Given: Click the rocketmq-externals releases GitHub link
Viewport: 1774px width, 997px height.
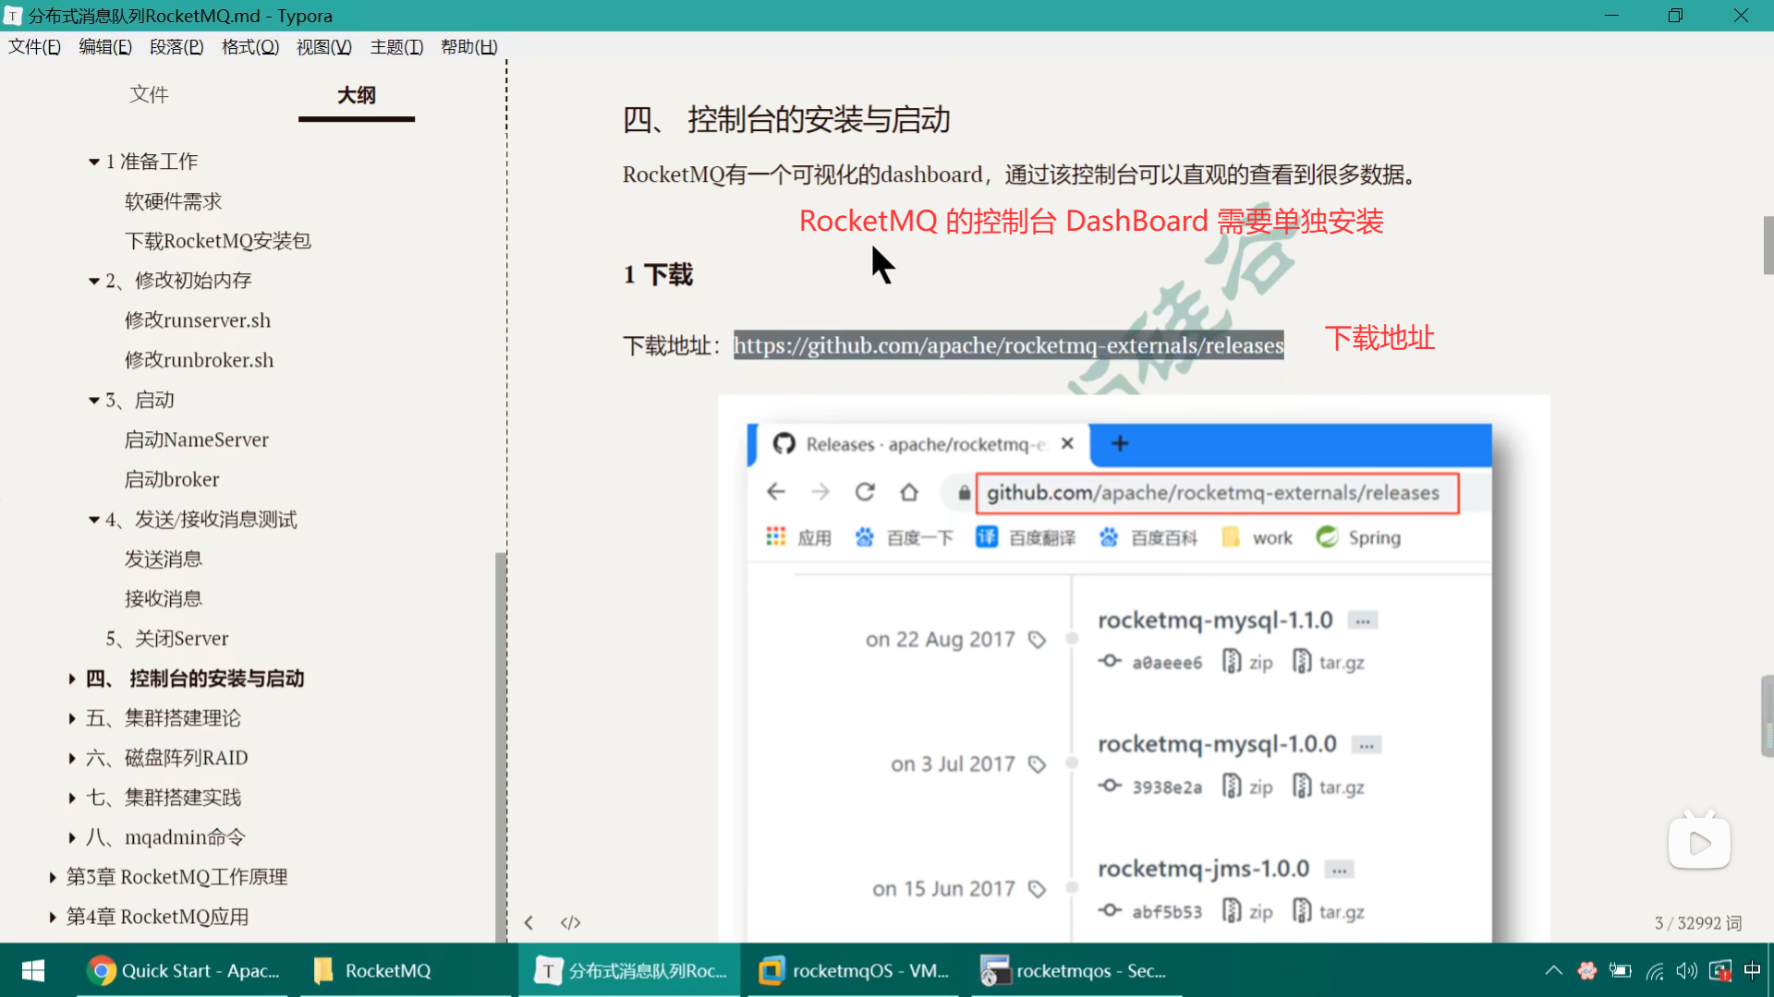Looking at the screenshot, I should point(1008,345).
